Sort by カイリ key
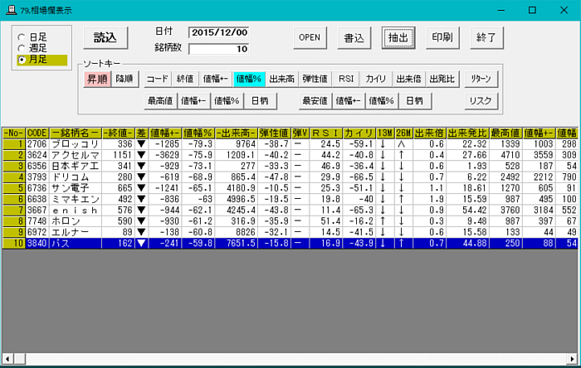 coord(376,79)
